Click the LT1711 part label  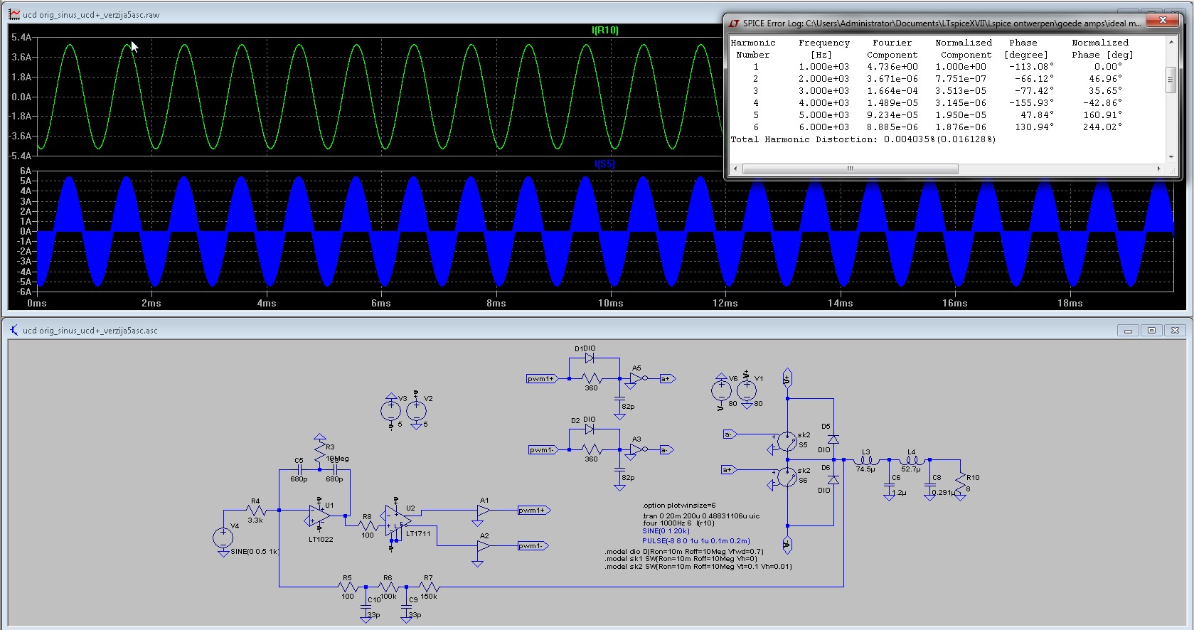tap(418, 534)
